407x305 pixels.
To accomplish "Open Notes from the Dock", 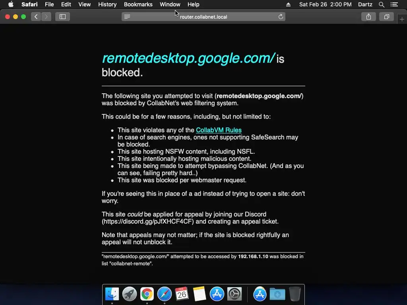I will click(x=200, y=294).
